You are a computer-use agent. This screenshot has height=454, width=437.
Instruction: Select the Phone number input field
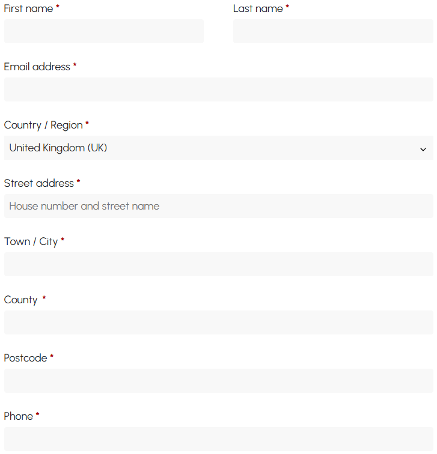218,439
